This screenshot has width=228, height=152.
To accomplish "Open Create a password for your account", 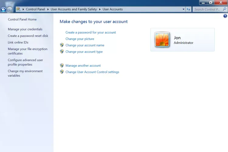I will [x=91, y=33].
